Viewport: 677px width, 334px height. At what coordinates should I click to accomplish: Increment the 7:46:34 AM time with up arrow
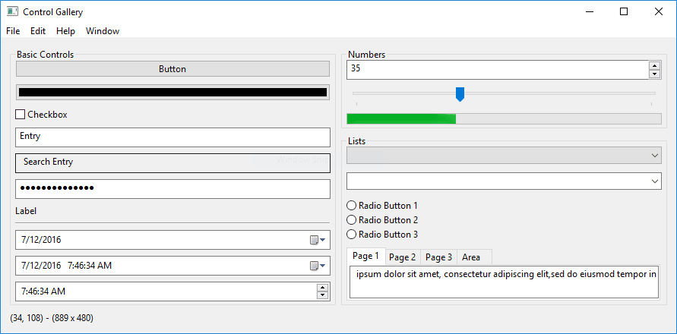[322, 288]
